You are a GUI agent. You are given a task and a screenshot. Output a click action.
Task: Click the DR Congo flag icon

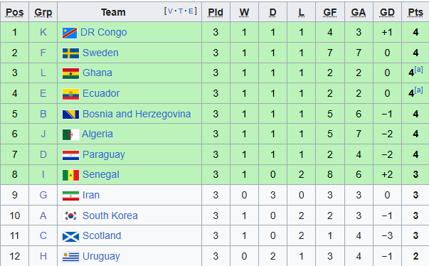[70, 33]
